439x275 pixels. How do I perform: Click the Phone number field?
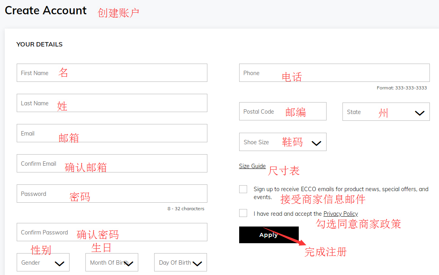(334, 73)
